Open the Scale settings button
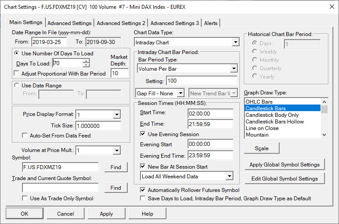The width and height of the screenshot is (339, 224). coord(262,148)
